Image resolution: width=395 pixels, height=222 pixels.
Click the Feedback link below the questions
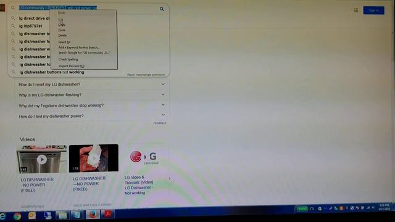point(160,123)
